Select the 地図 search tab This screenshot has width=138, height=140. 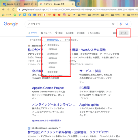click(59, 33)
